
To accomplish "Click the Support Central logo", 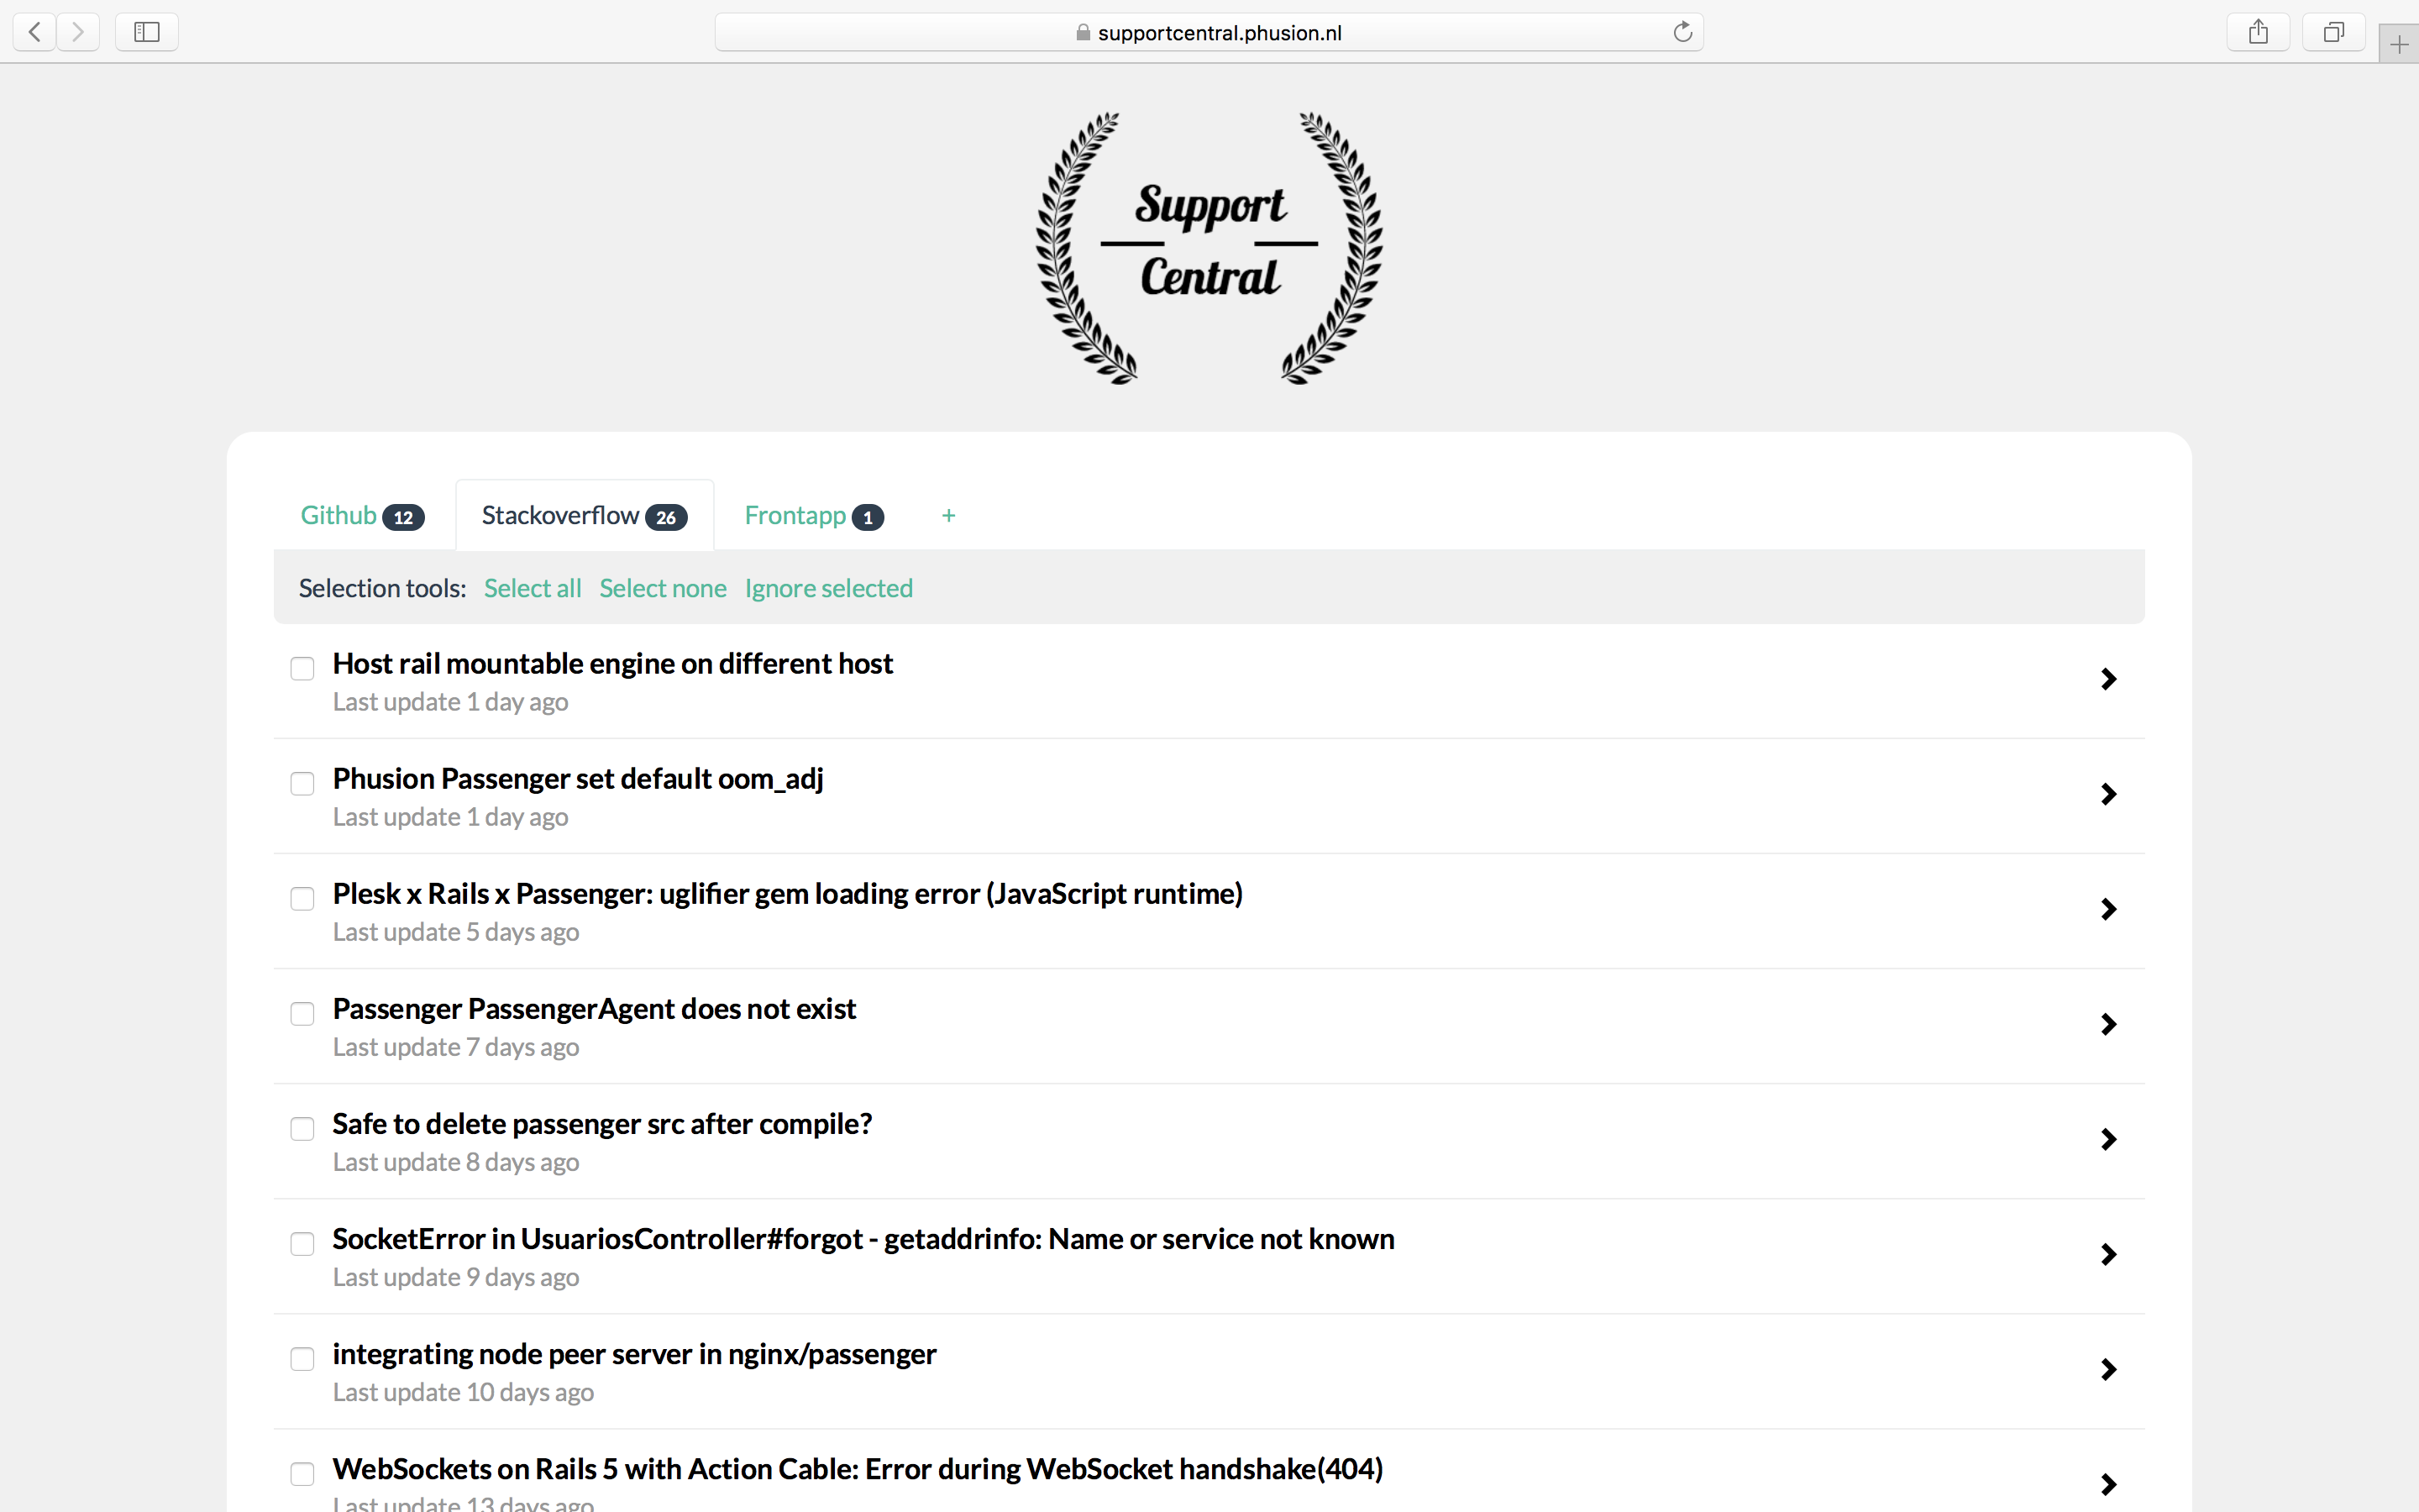I will point(1209,247).
